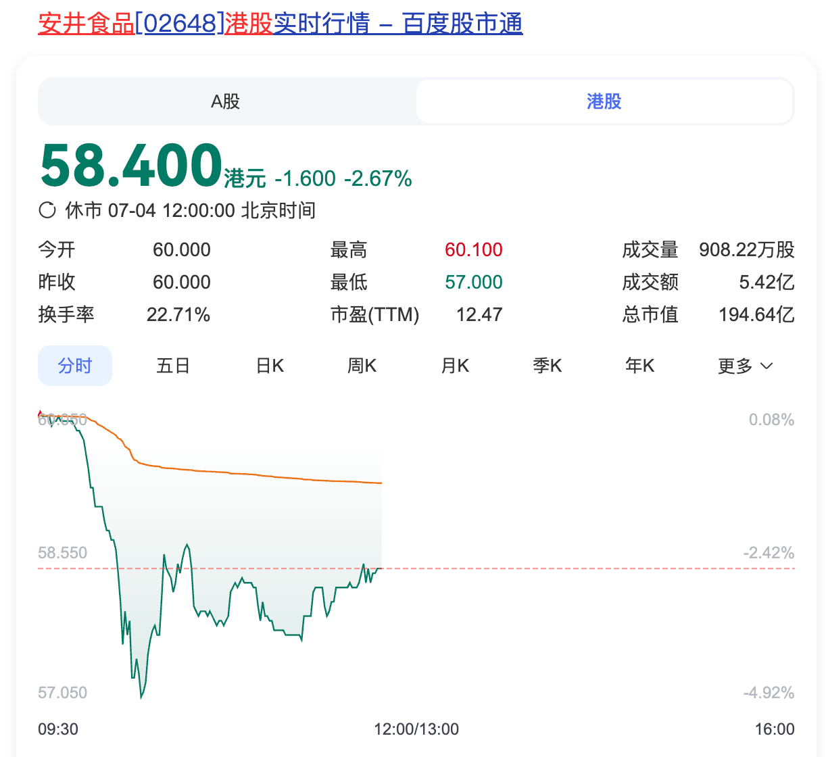Screen dimensions: 826x757
Task: Click the 09:30 time axis label
Action: click(x=58, y=729)
